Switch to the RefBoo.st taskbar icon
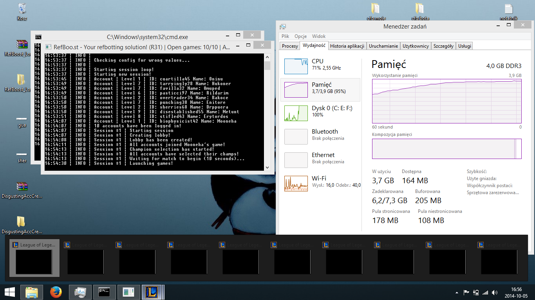This screenshot has width=535, height=300. 128,292
